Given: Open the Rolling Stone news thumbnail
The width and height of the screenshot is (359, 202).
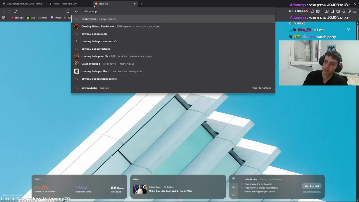Looking at the screenshot, I should [140, 189].
